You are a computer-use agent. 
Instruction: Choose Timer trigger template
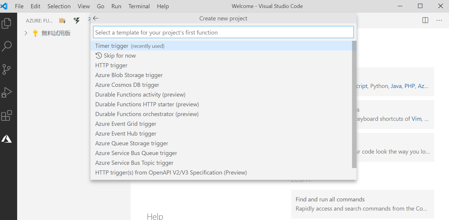tap(221, 46)
